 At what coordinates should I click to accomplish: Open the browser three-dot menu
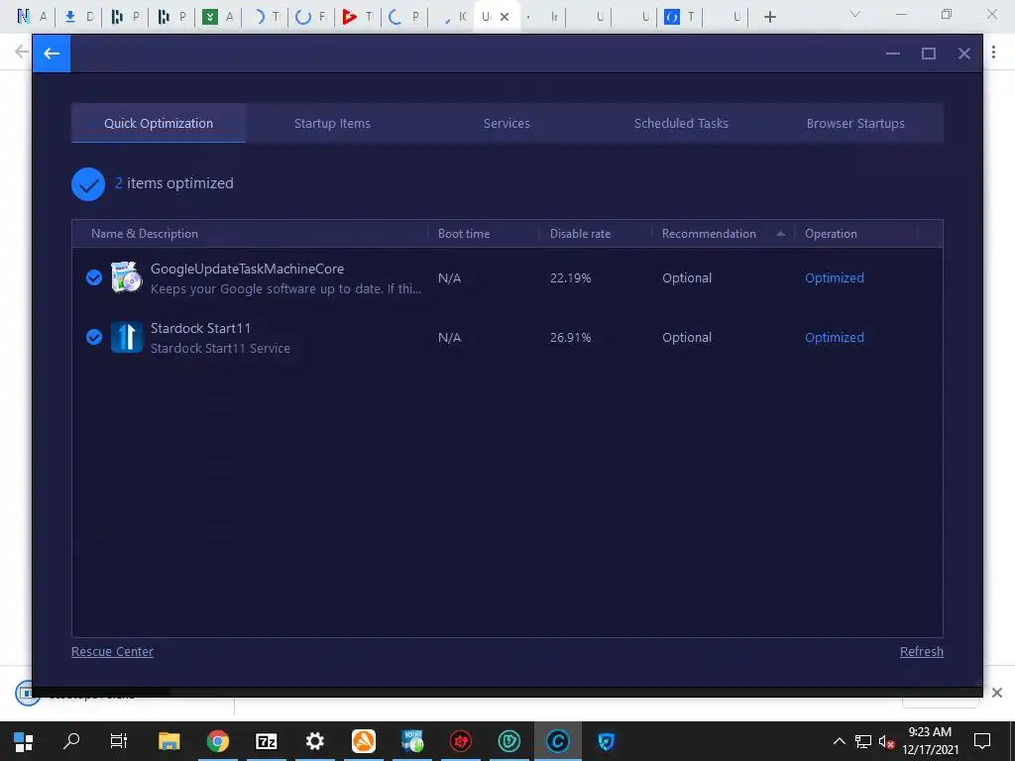point(993,53)
